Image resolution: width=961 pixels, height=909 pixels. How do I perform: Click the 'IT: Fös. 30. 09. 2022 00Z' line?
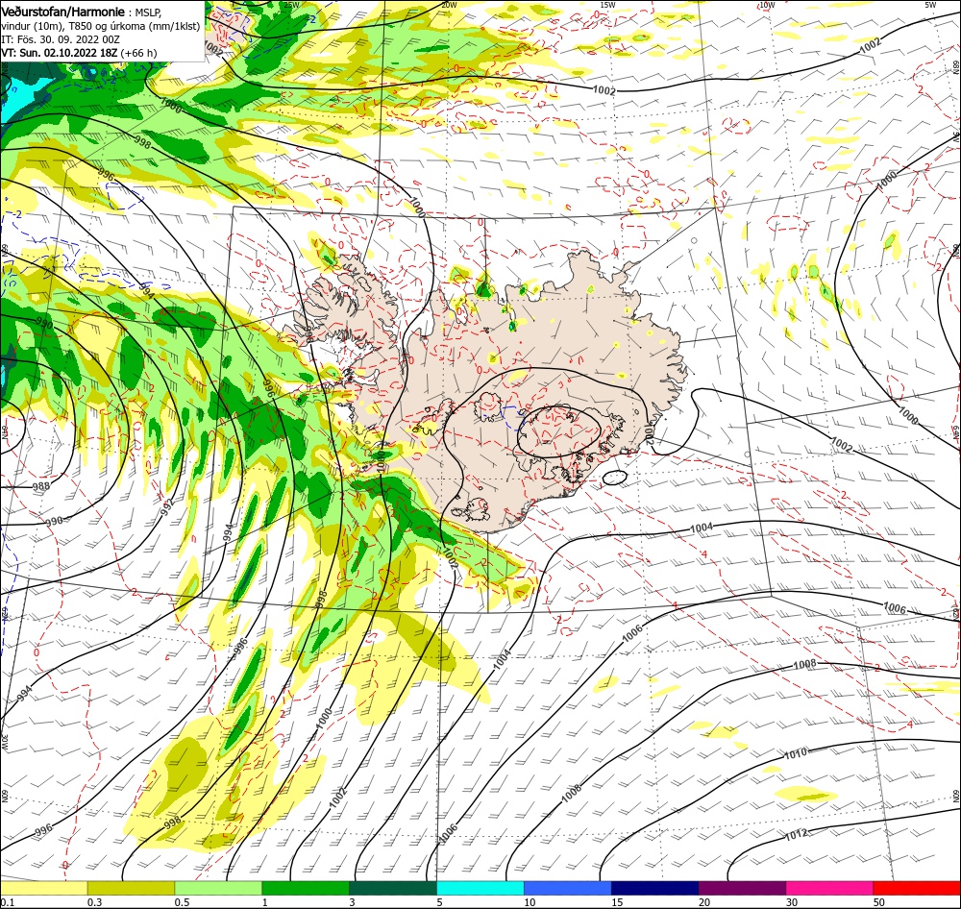60,39
